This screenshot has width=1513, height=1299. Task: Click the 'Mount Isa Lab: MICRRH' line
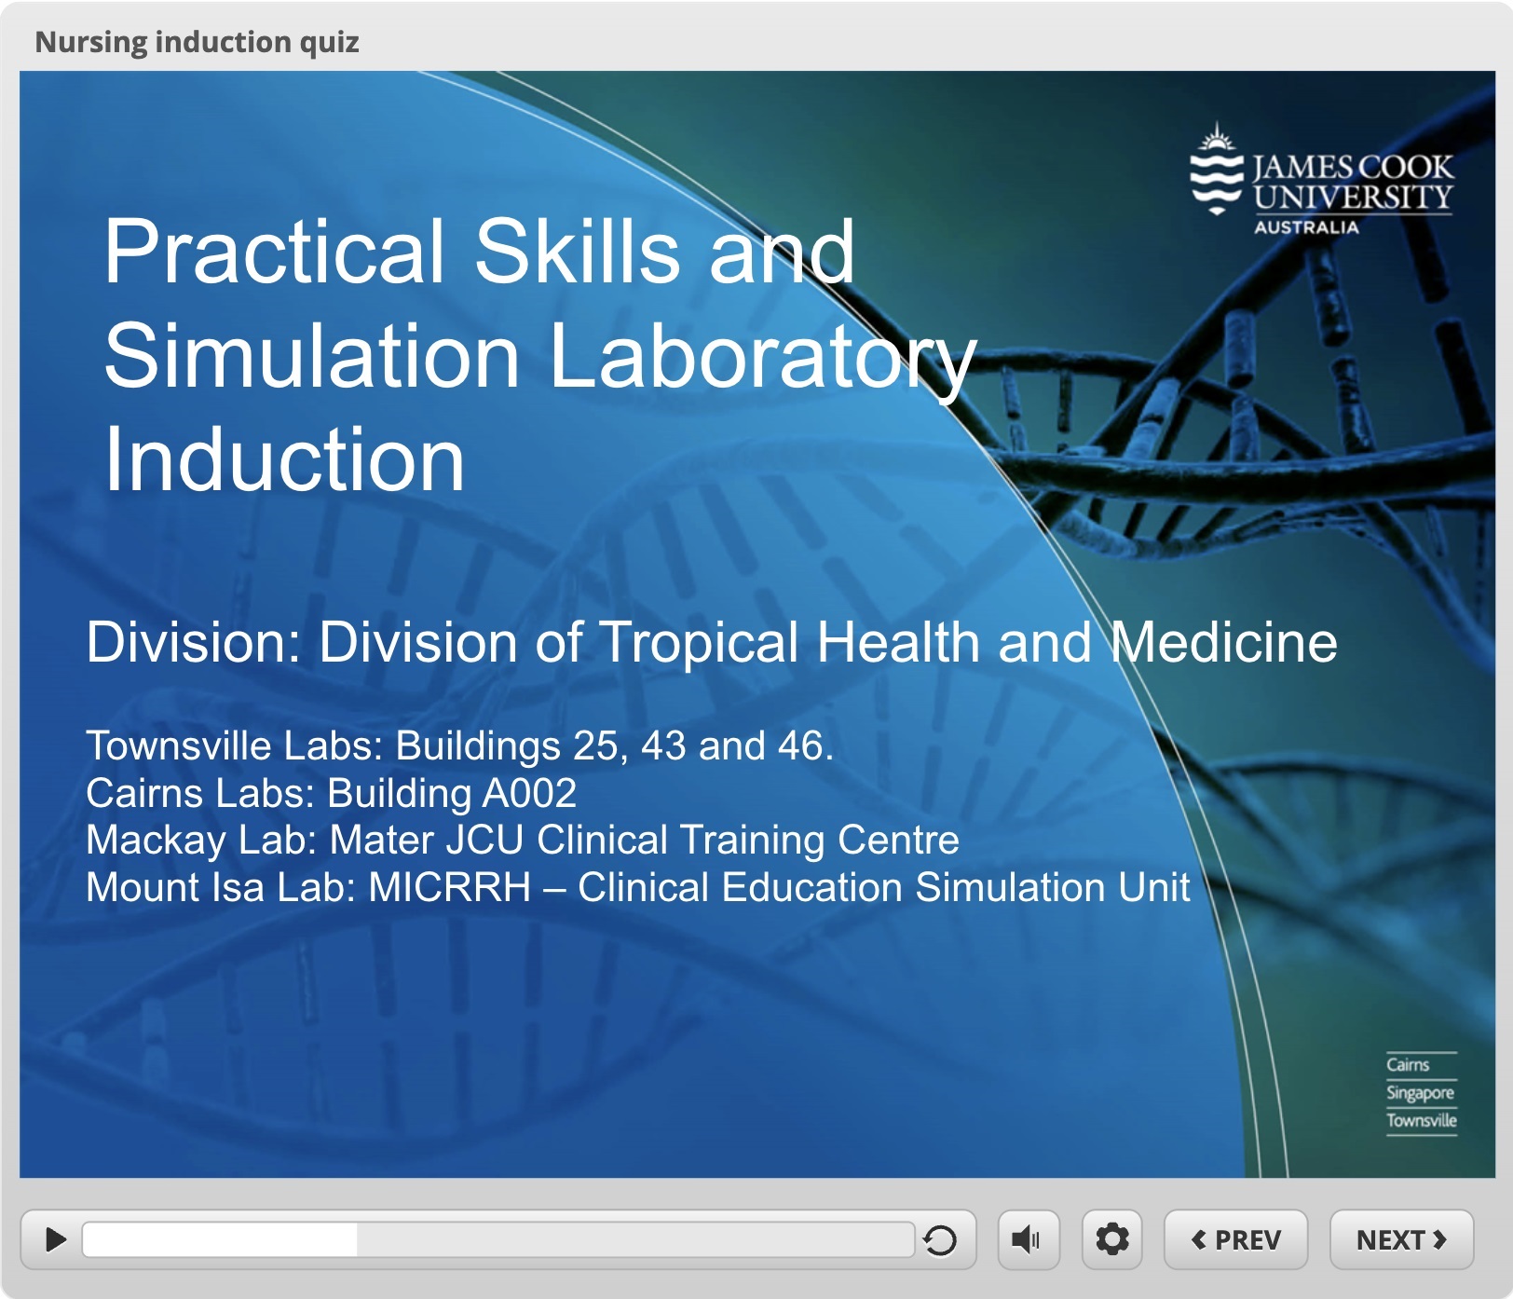coord(638,887)
